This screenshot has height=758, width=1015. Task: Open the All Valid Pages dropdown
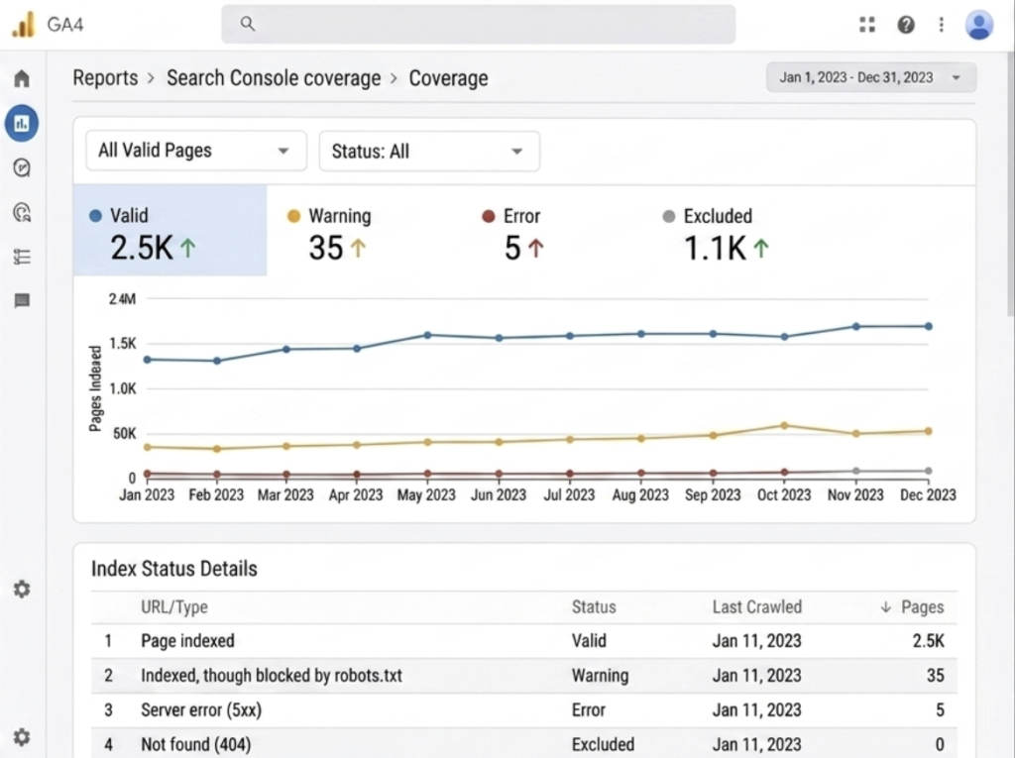196,151
